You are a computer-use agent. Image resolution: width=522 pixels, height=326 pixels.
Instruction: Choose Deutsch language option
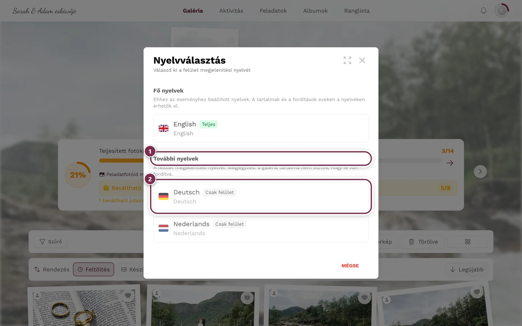point(261,197)
